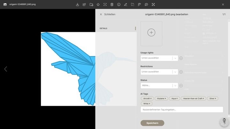The image size is (230, 129).
Task: Toggle fullscreen with the expand arrows icon
Action: [x=153, y=4]
